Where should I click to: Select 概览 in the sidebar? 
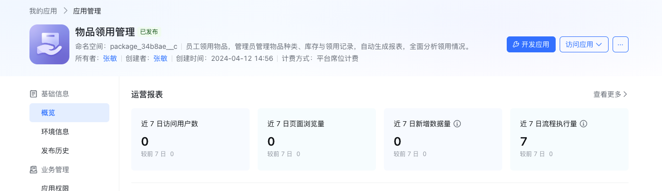pos(69,113)
